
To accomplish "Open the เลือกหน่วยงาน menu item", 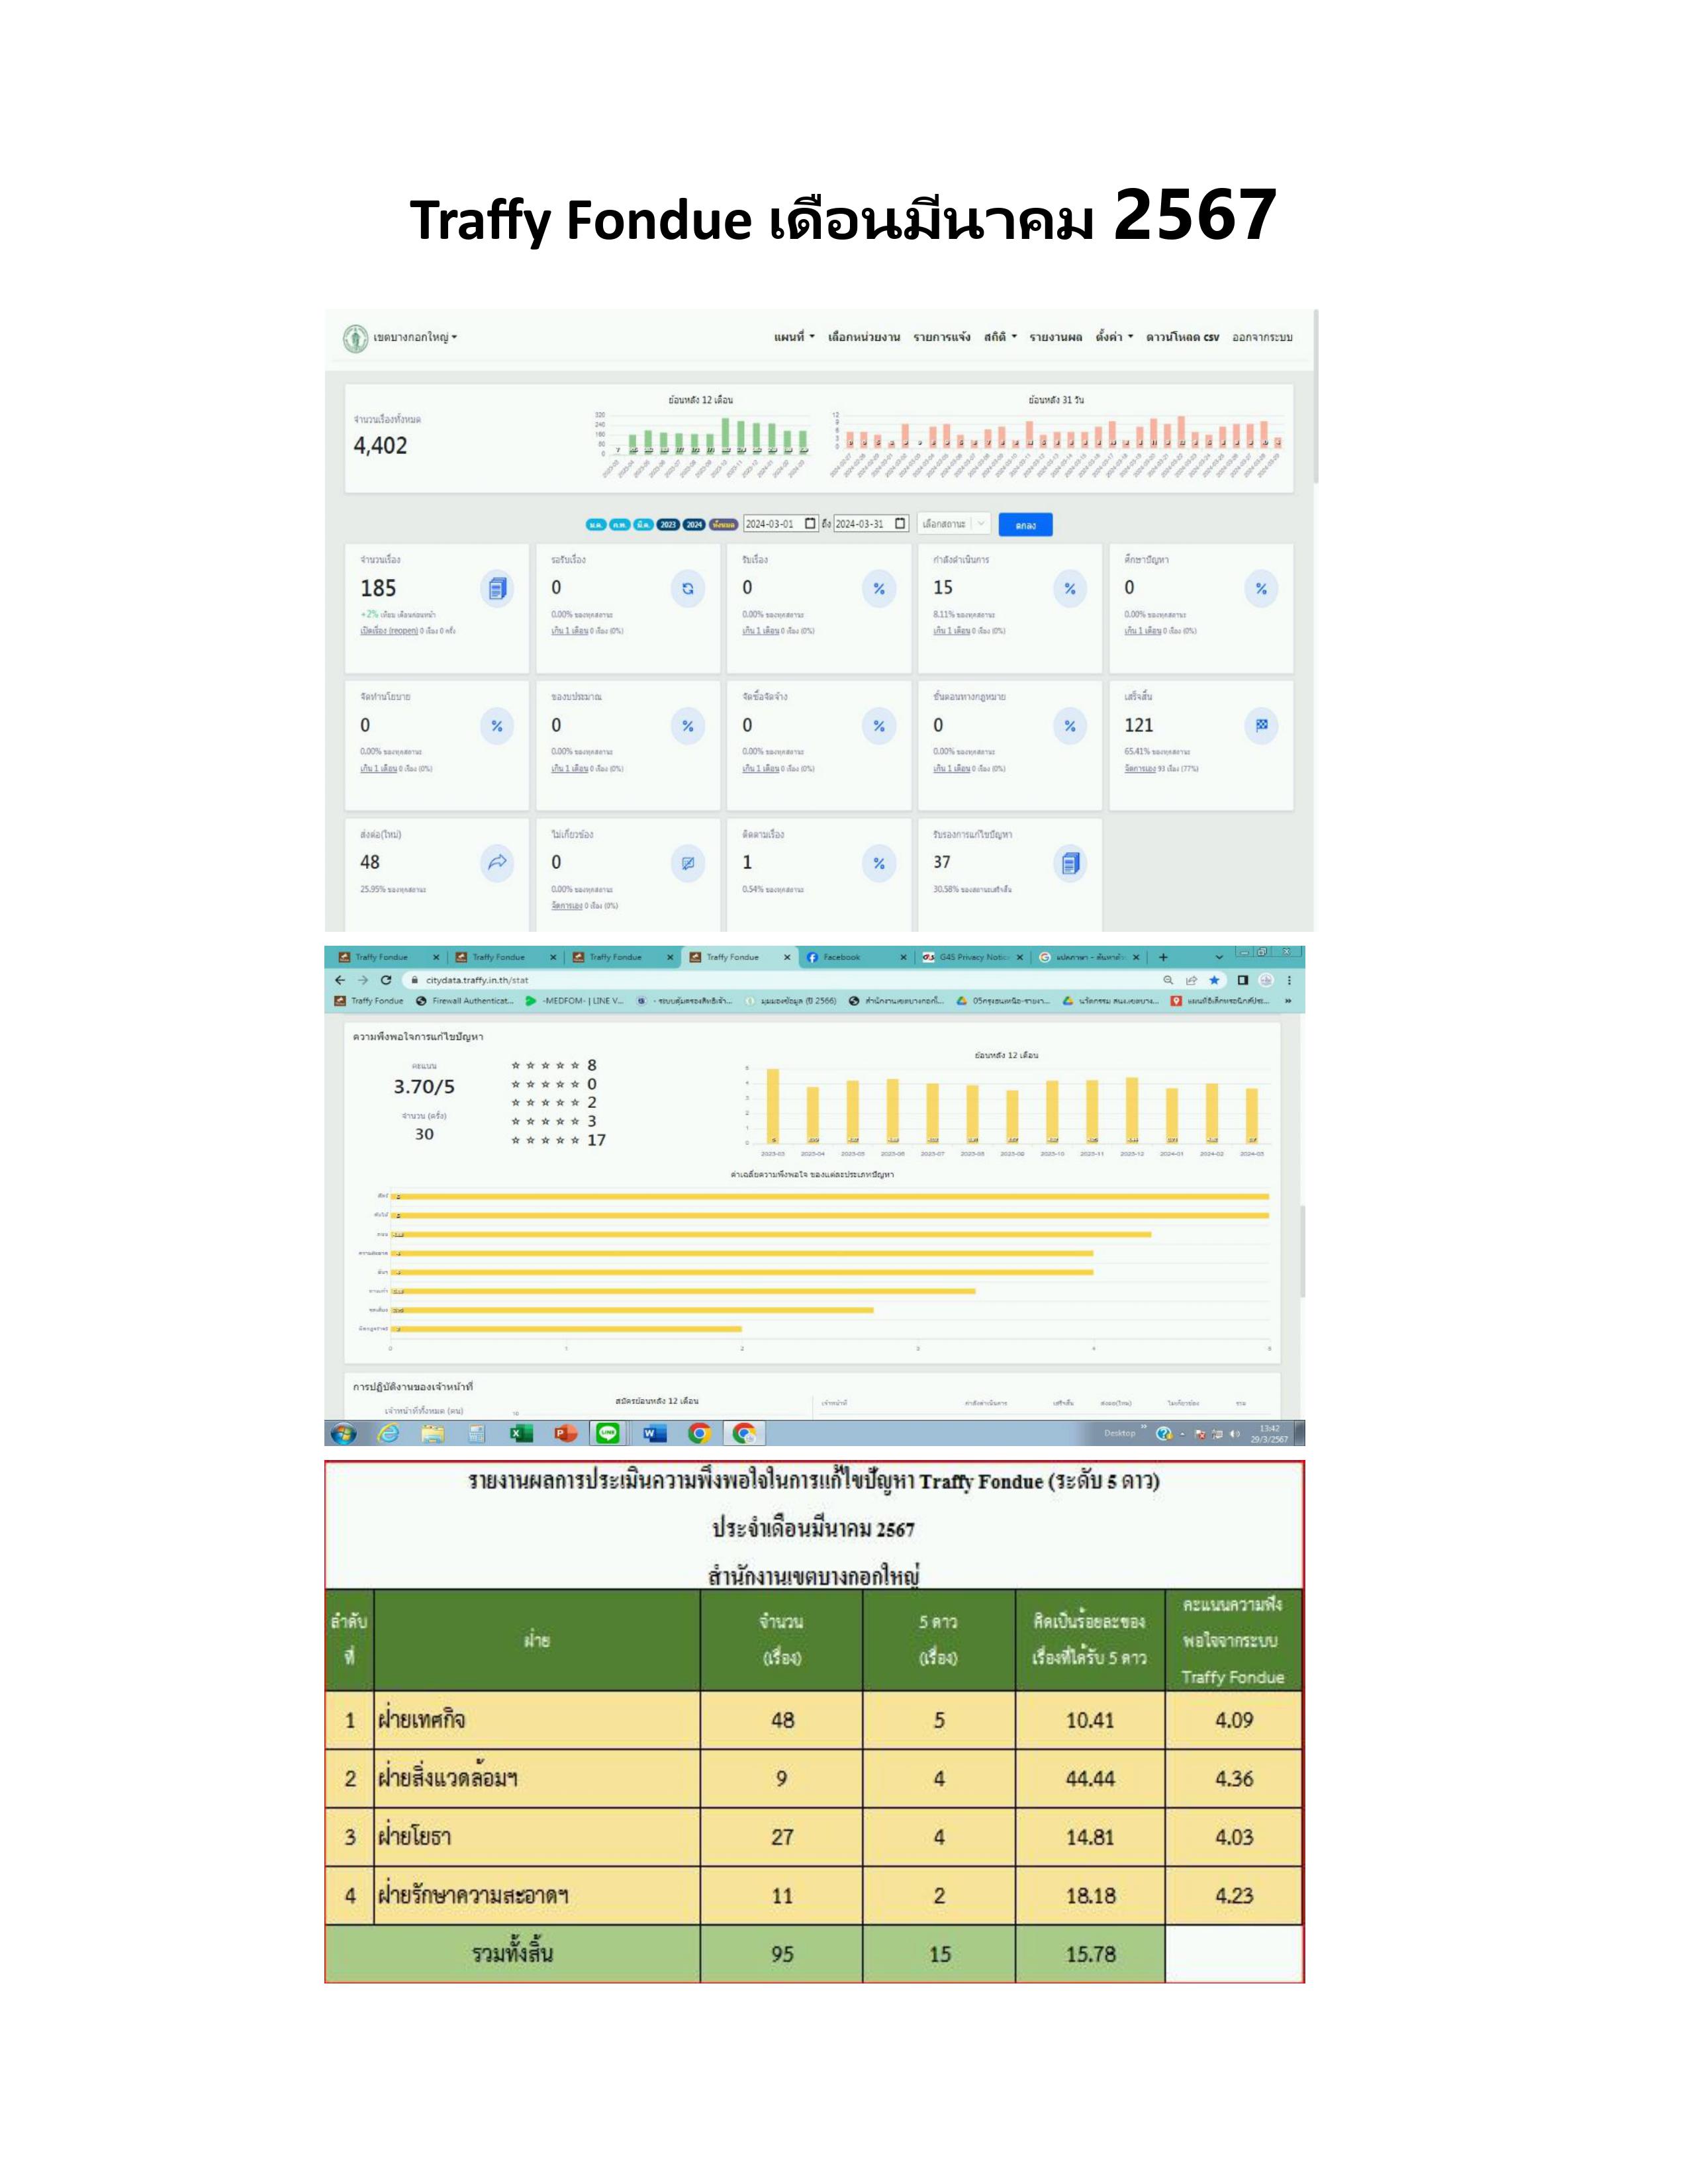I will tap(864, 337).
